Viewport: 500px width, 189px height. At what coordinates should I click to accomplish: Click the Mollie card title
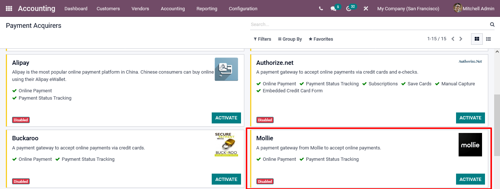tap(265, 138)
